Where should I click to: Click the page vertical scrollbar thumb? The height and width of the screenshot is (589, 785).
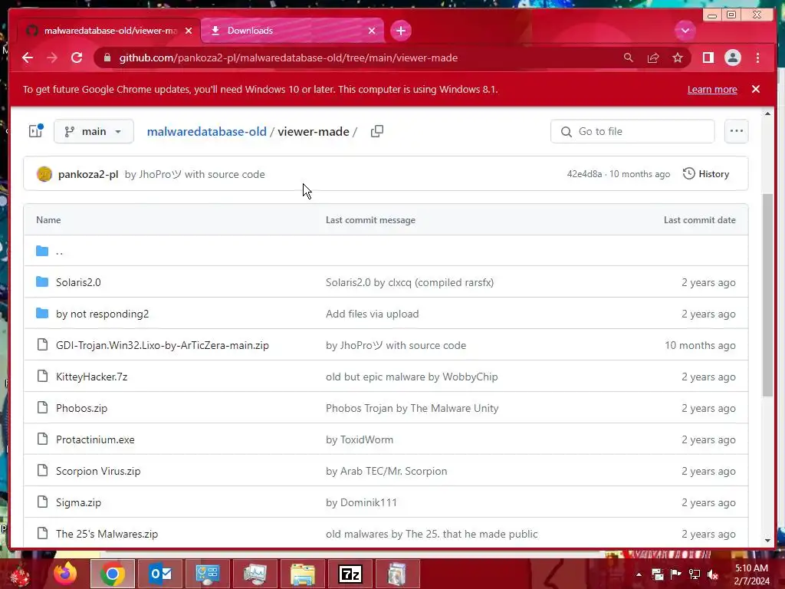767,295
